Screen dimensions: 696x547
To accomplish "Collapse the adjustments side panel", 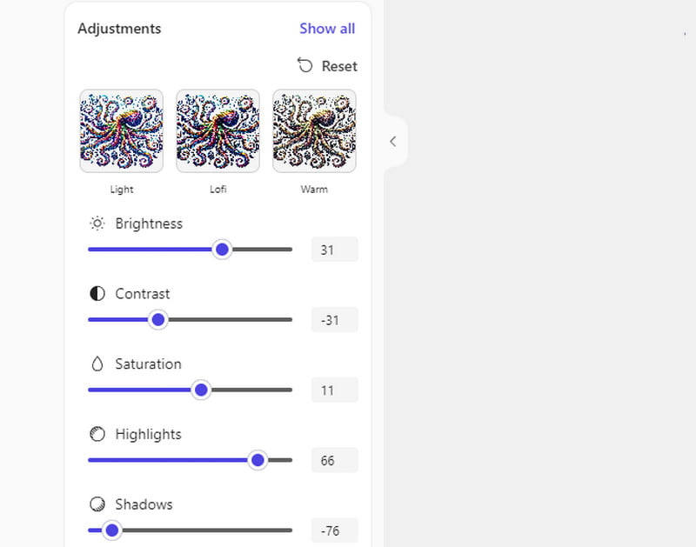I will click(393, 141).
